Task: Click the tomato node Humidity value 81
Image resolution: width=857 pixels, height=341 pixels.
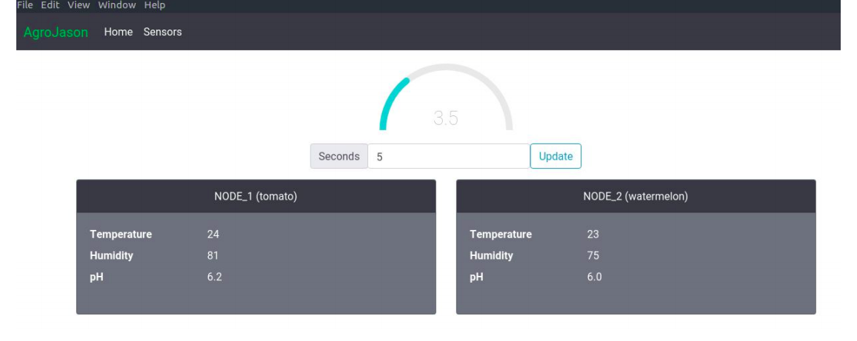Action: (x=213, y=256)
